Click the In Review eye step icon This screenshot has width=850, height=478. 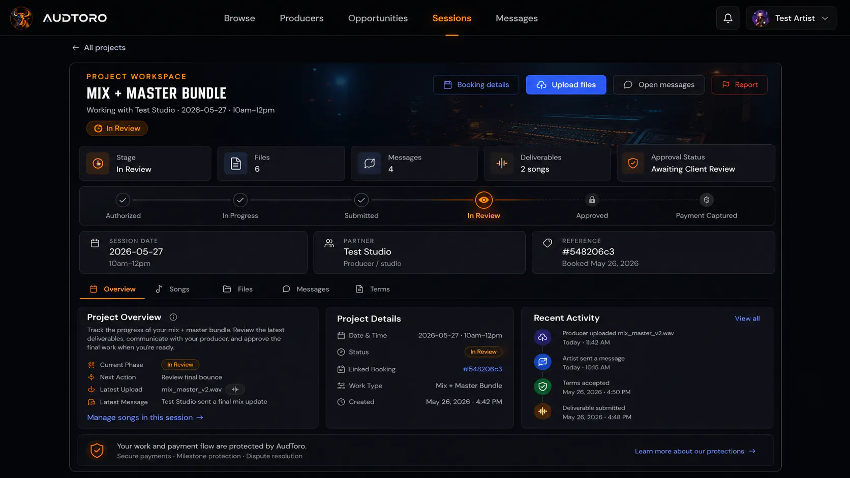[483, 200]
